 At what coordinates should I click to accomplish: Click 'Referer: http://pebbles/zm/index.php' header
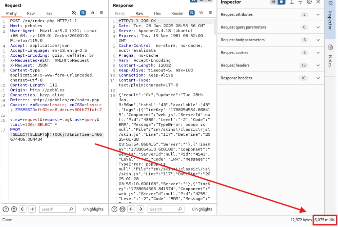[55, 100]
